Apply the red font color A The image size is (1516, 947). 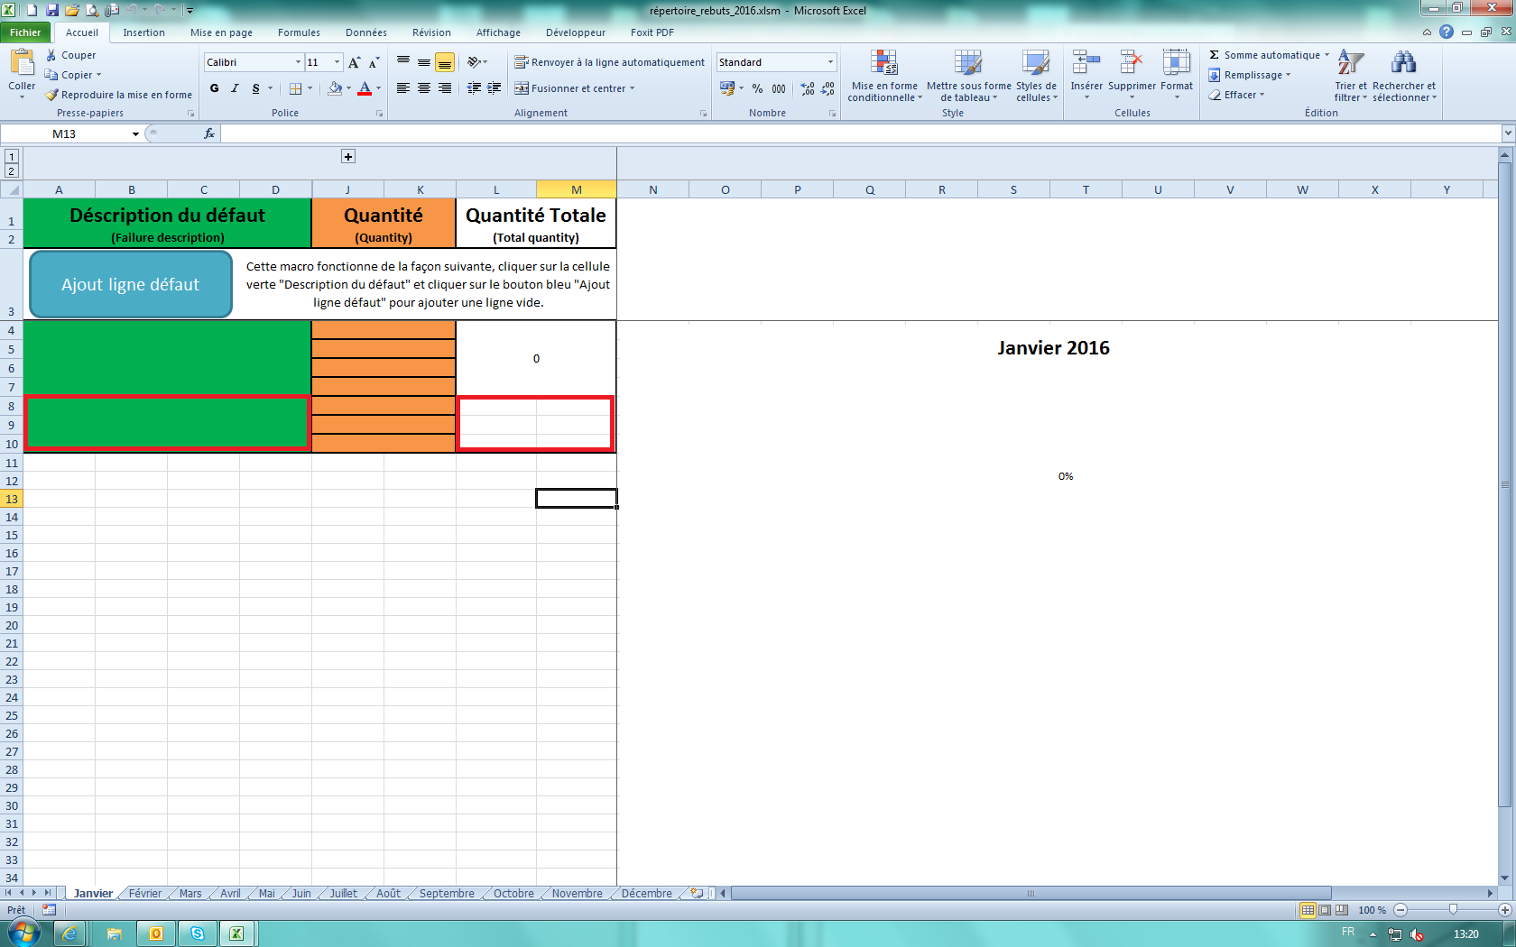click(365, 88)
